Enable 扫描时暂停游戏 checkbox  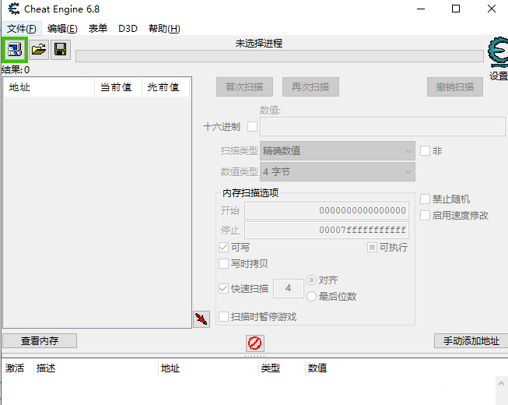[223, 316]
